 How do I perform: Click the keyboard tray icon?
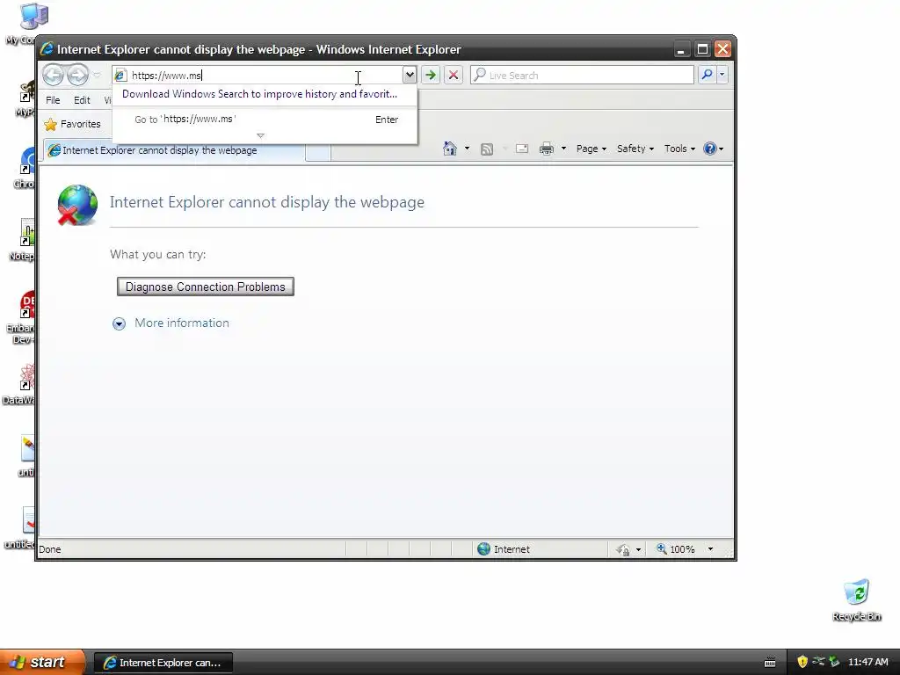point(770,663)
